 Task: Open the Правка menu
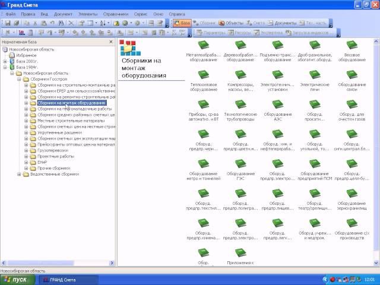(28, 14)
